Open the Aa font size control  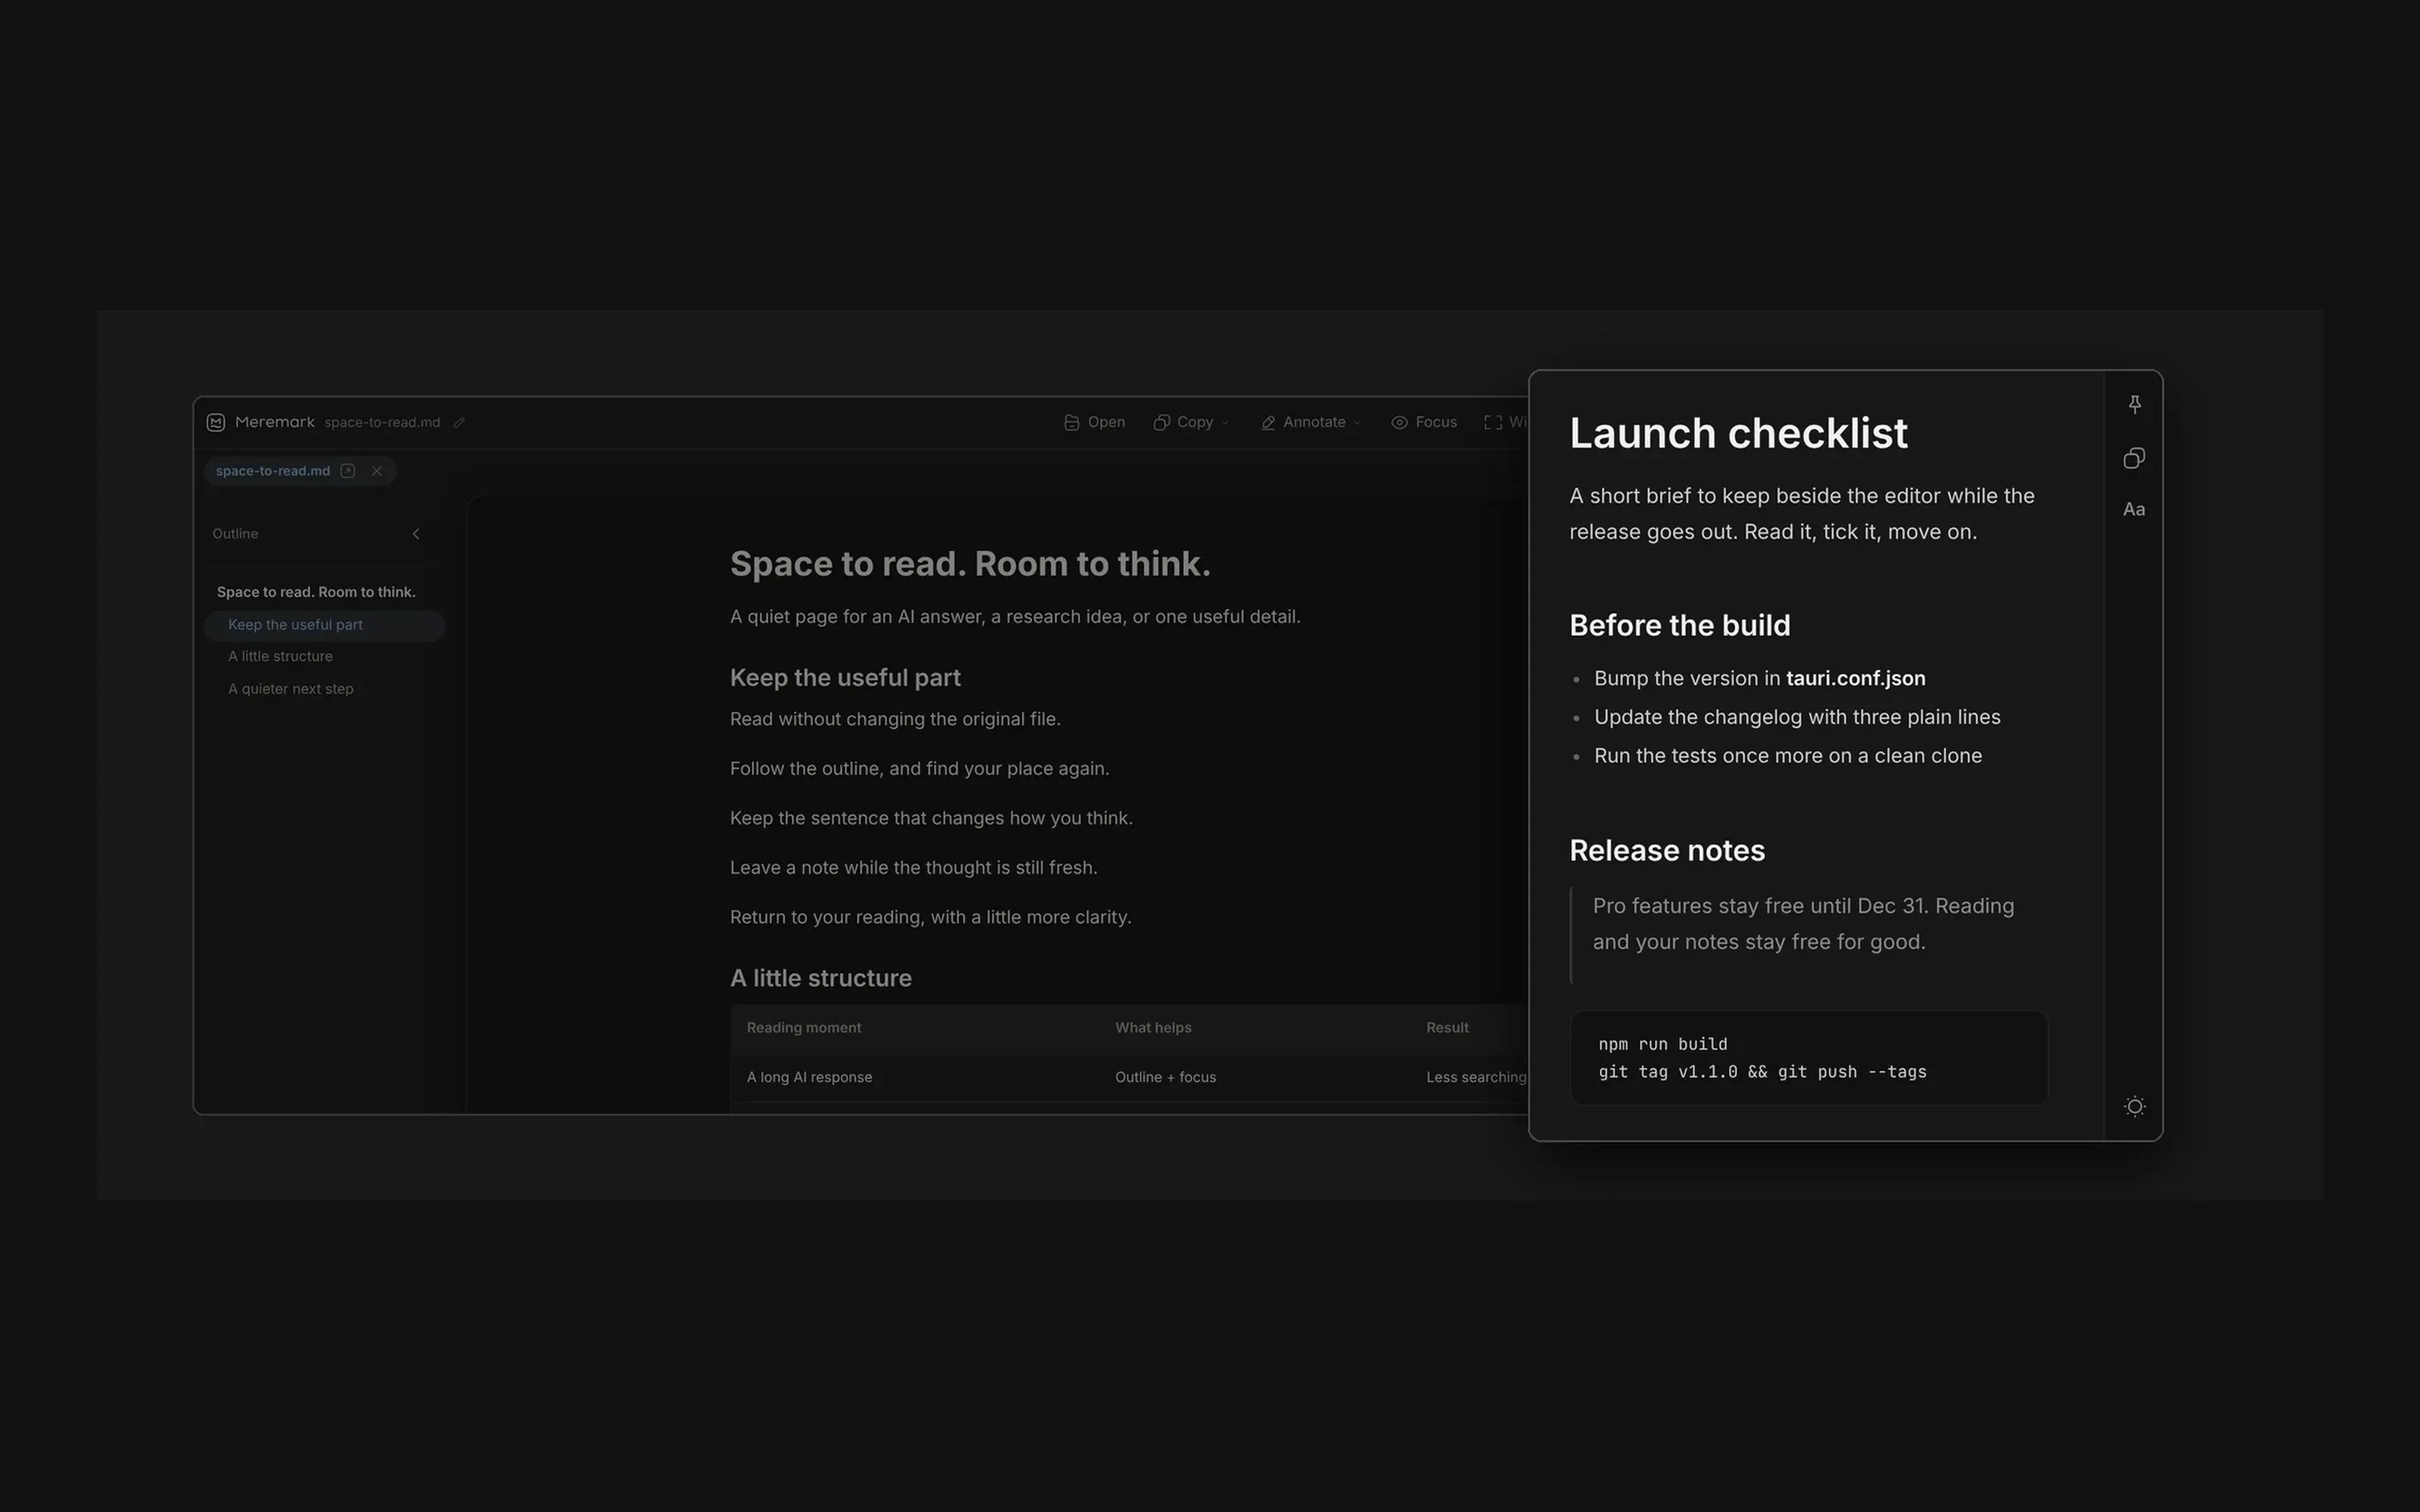point(2134,509)
